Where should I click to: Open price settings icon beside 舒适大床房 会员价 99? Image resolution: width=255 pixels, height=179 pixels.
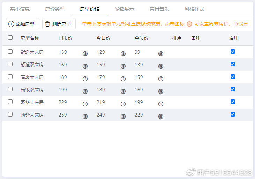161,54
